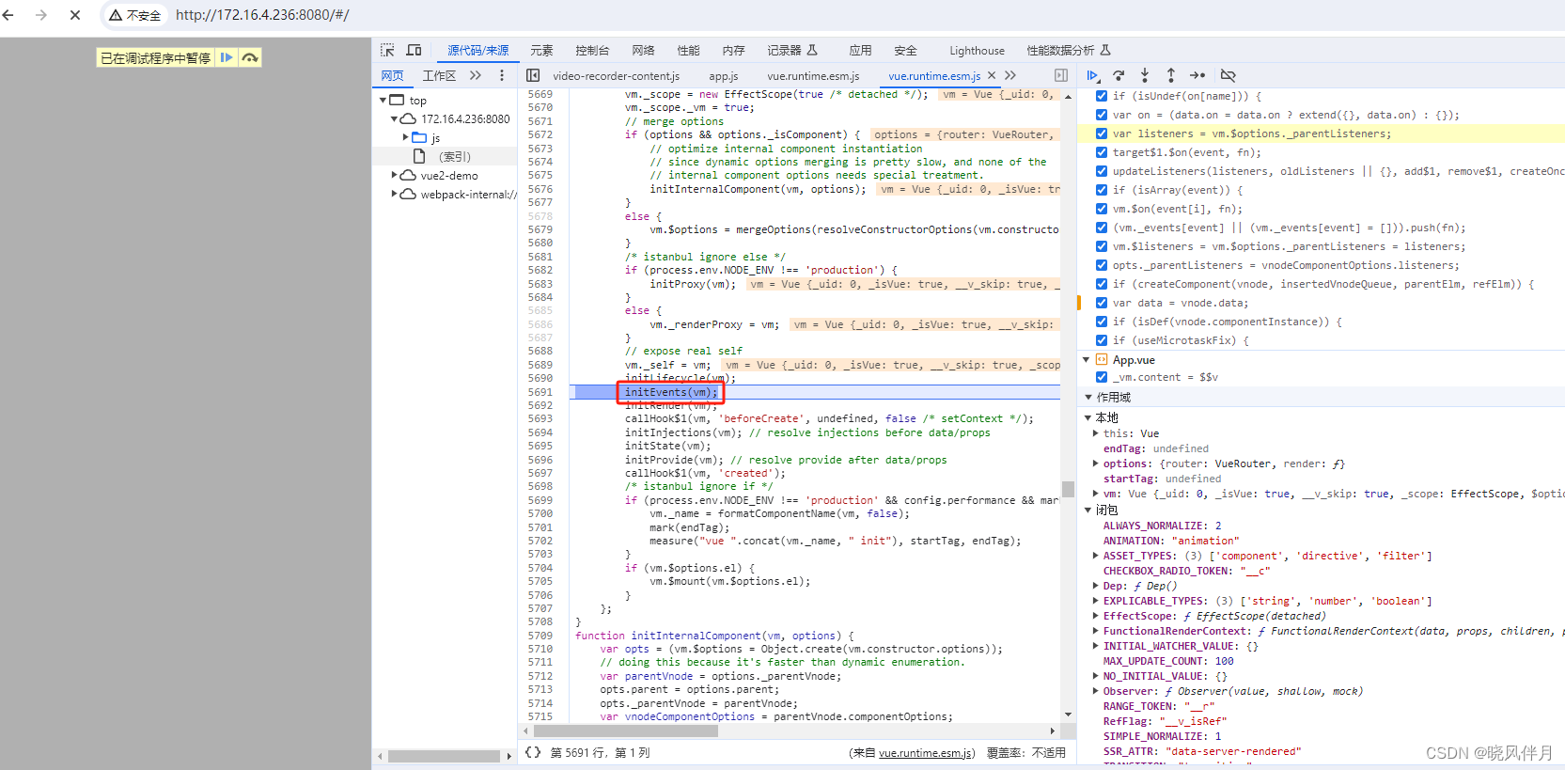1565x770 pixels.
Task: Uncheck breakpoint 'var data = vnode.data'
Action: [1102, 303]
